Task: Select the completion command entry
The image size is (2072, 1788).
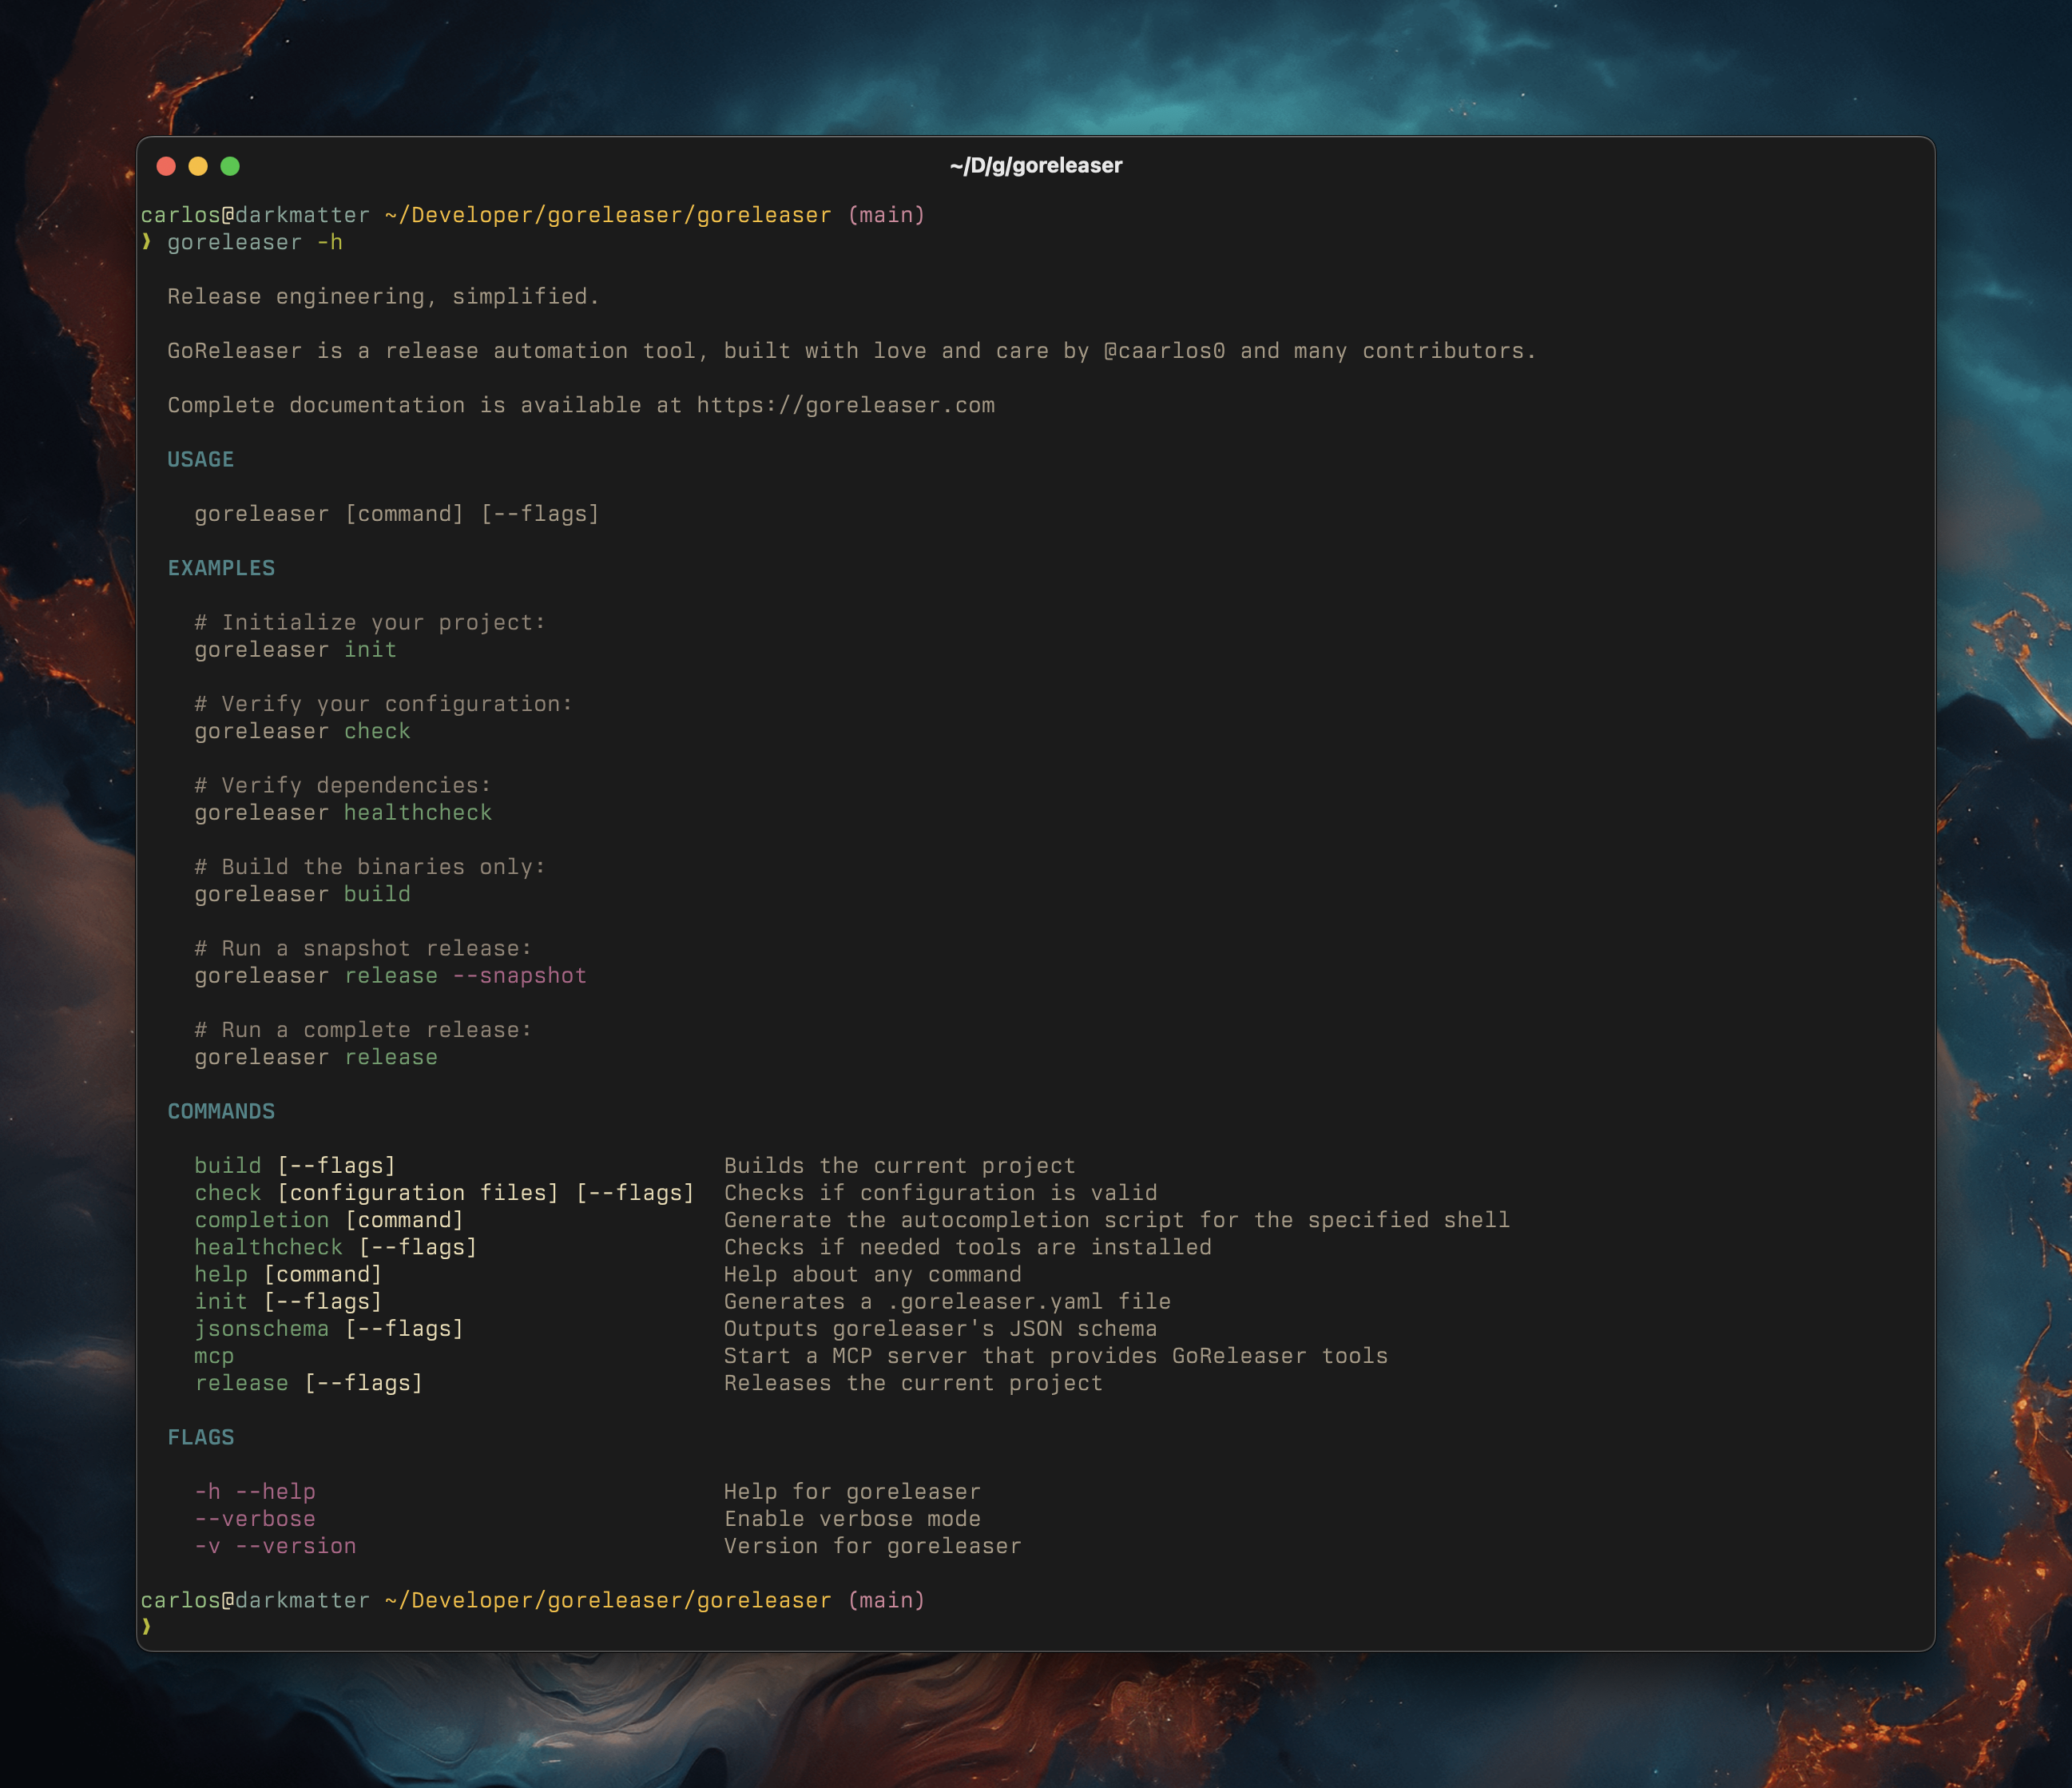Action: pyautogui.click(x=261, y=1219)
